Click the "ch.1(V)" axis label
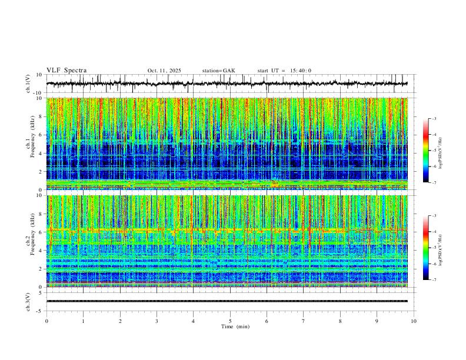 (28, 84)
